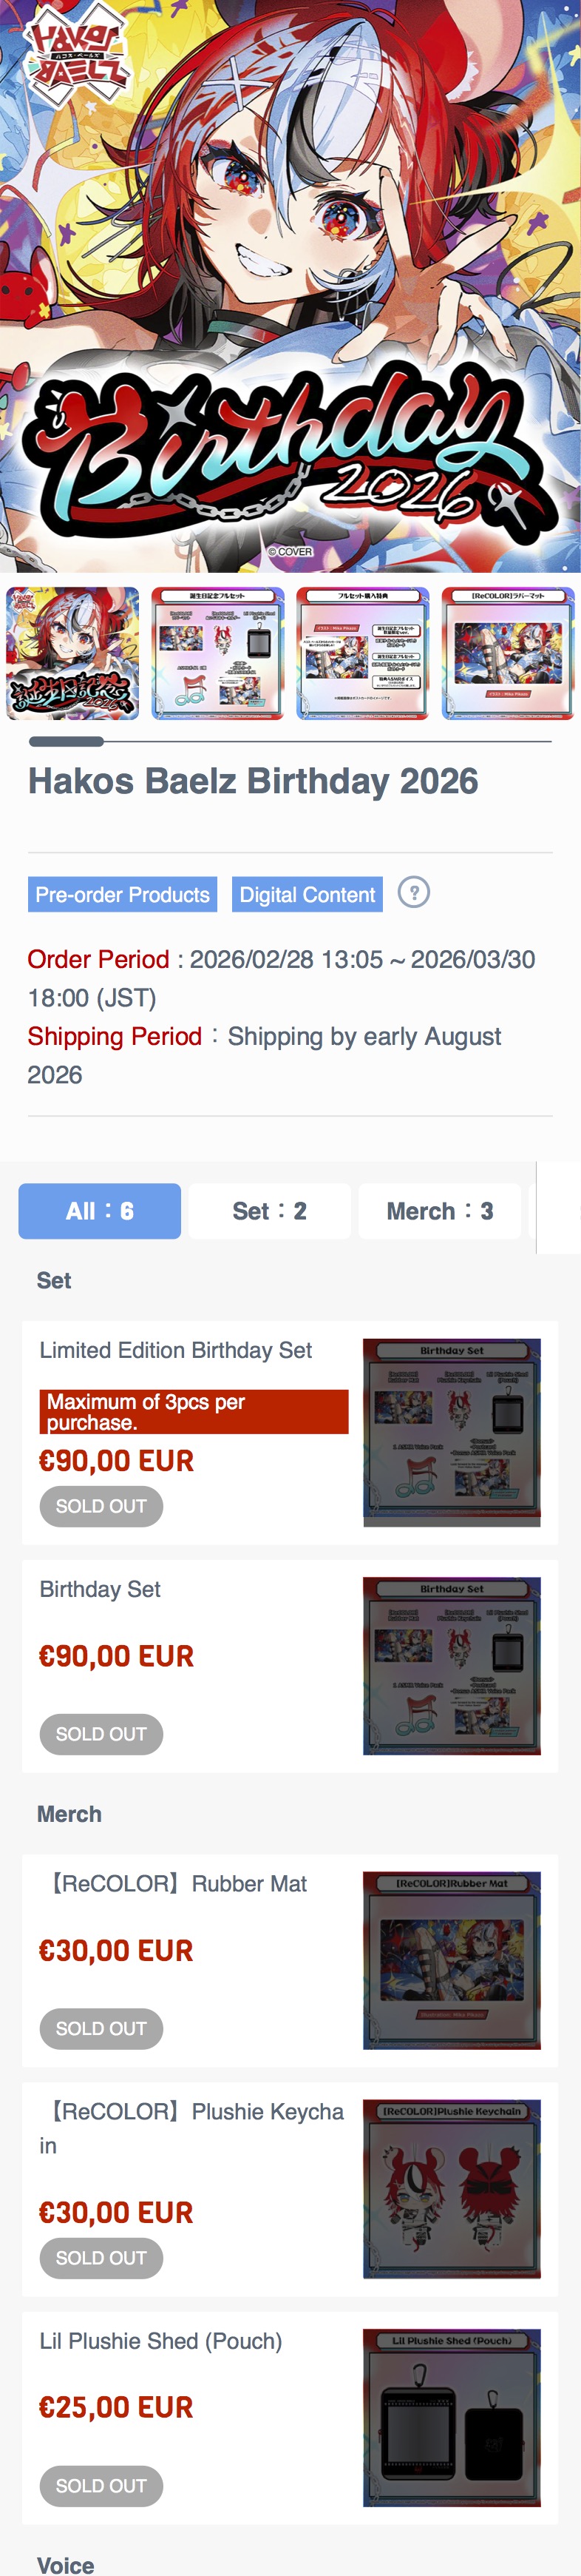
Task: View the third gallery thumbnail of purchase bonuses
Action: coord(362,653)
